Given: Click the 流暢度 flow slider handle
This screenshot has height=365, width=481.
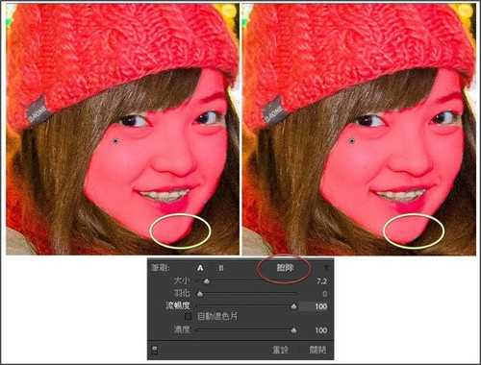Looking at the screenshot, I should coord(293,306).
